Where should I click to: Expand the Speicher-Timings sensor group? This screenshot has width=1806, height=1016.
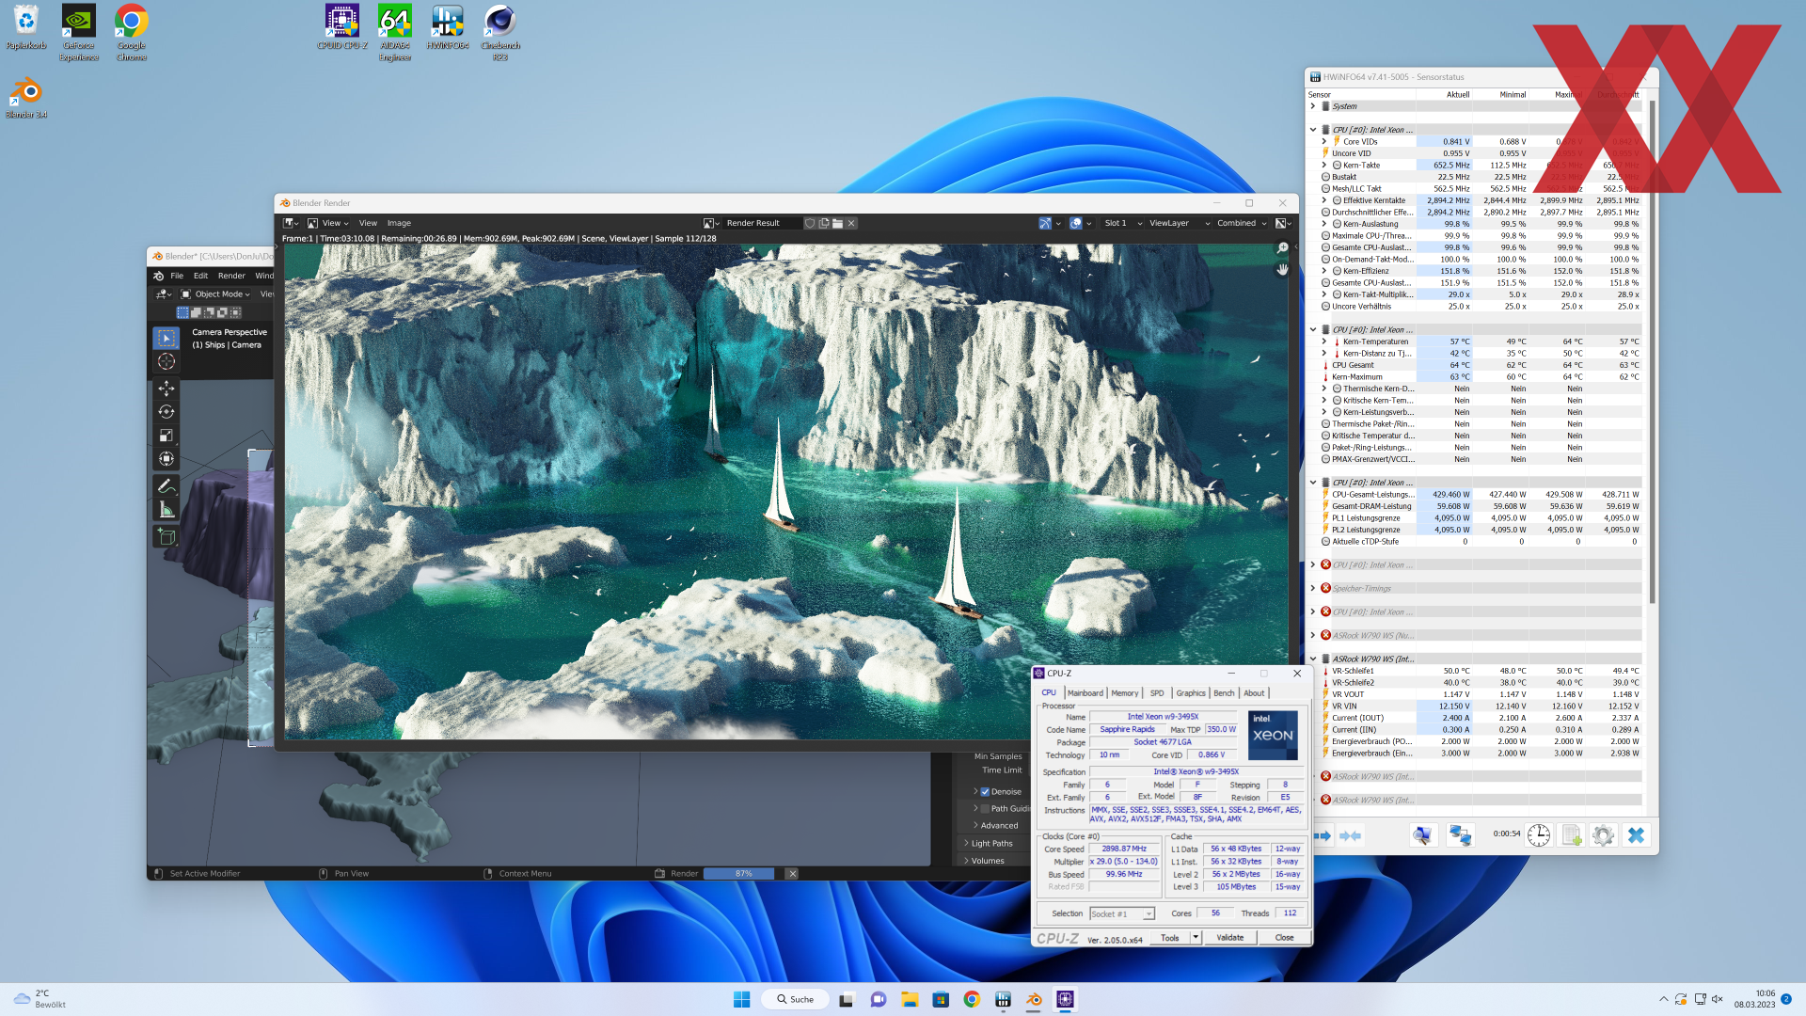pos(1312,589)
